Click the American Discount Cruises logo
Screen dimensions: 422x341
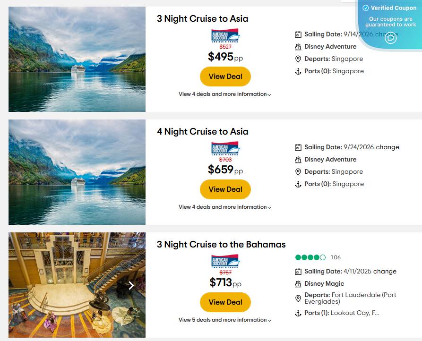[225, 36]
